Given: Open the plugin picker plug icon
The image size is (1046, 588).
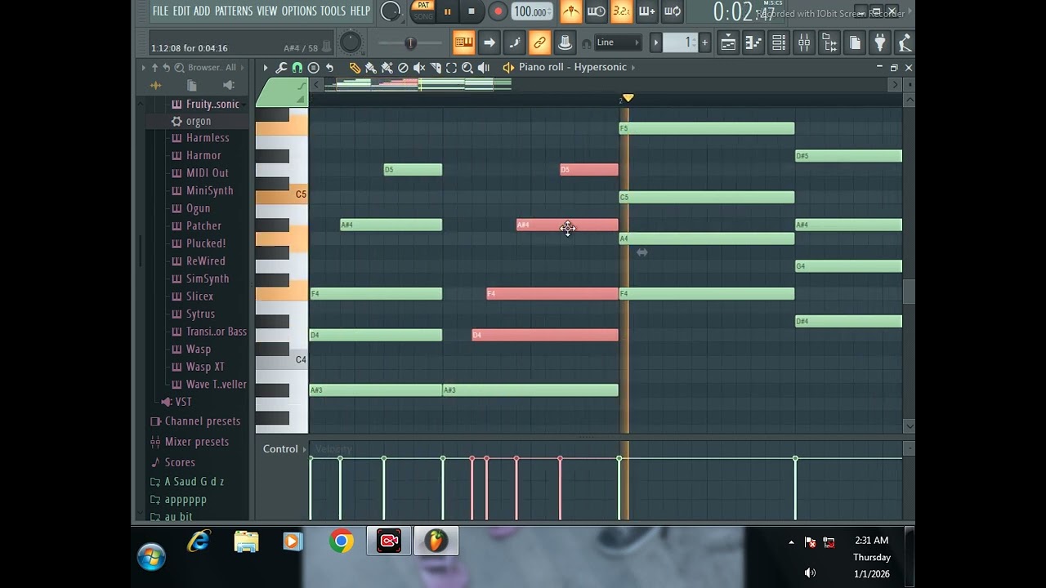Looking at the screenshot, I should pyautogui.click(x=880, y=42).
